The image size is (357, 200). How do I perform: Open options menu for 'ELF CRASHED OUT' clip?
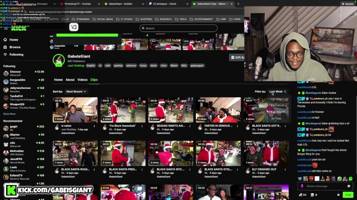pos(285,169)
